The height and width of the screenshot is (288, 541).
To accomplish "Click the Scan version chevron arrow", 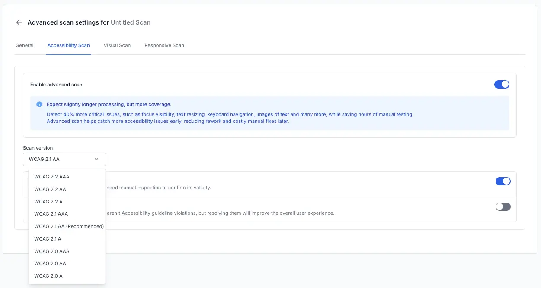I will 96,160.
